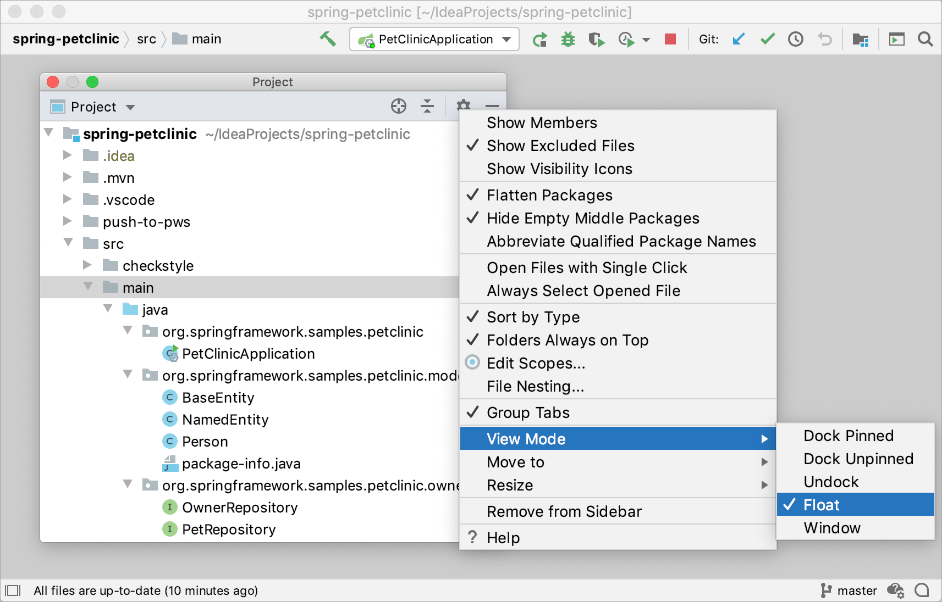Image resolution: width=942 pixels, height=602 pixels.
Task: Toggle Group Tabs option
Action: pyautogui.click(x=618, y=413)
